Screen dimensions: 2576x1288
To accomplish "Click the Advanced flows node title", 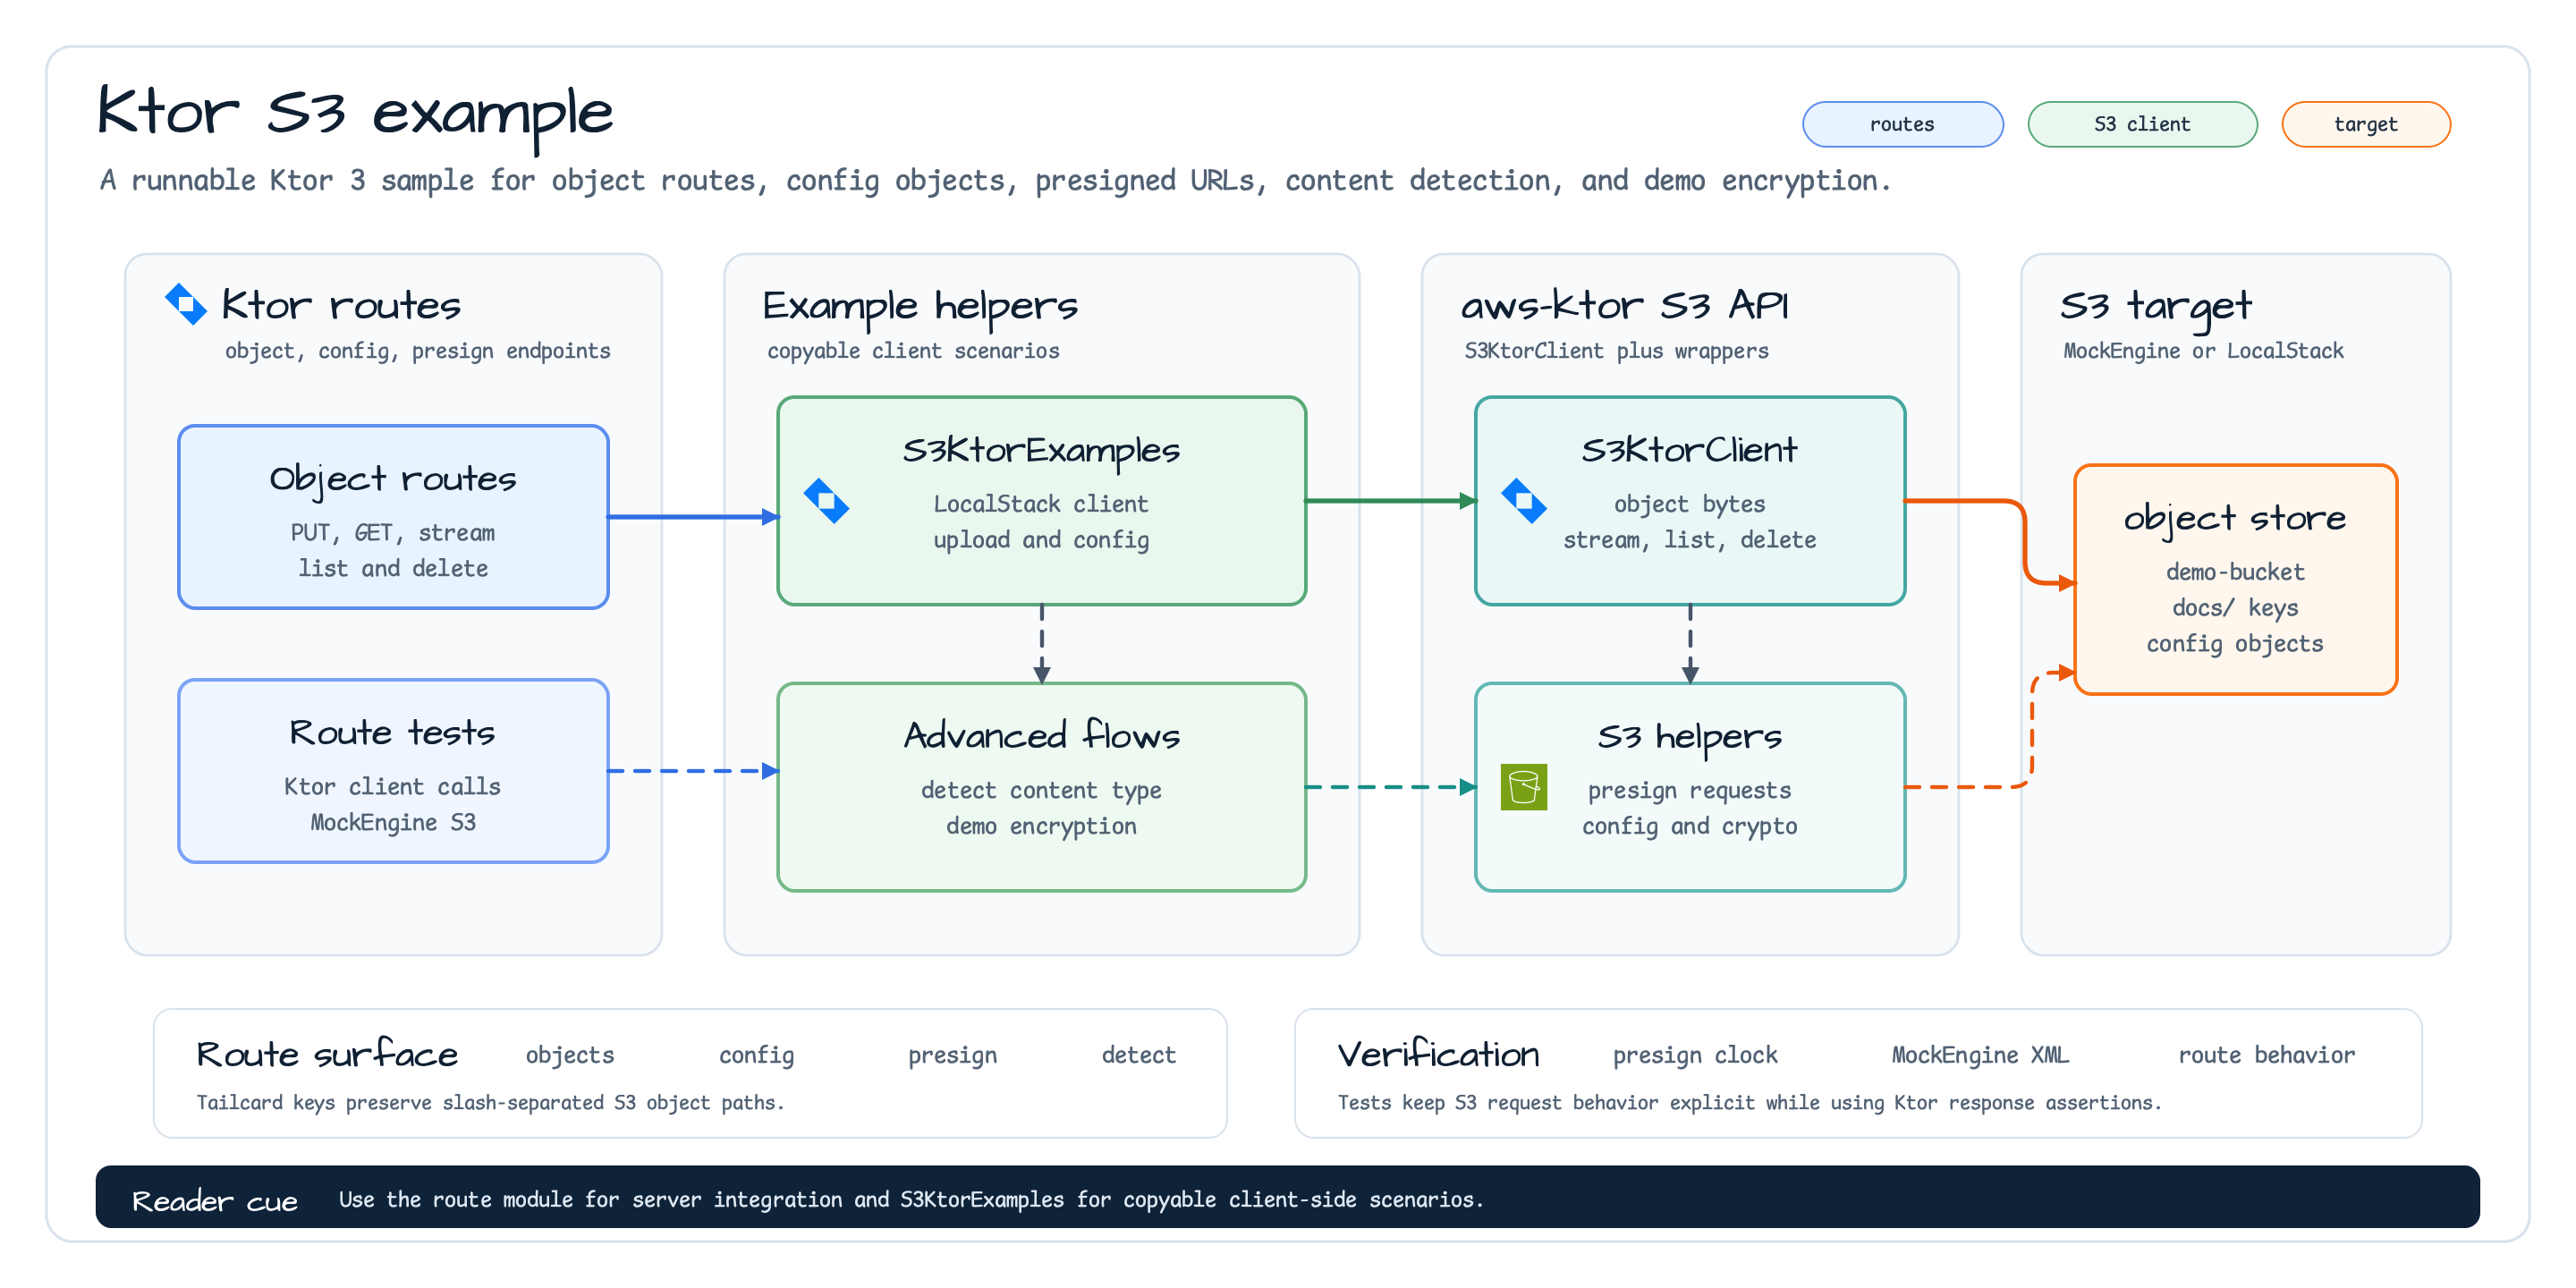I will tap(1041, 736).
